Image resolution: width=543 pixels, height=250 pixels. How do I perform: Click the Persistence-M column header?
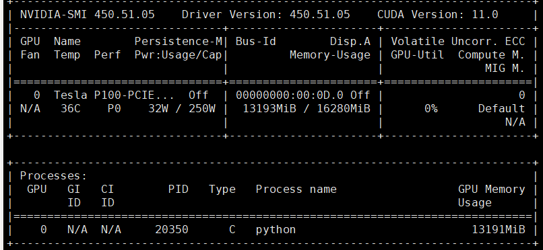click(x=179, y=42)
